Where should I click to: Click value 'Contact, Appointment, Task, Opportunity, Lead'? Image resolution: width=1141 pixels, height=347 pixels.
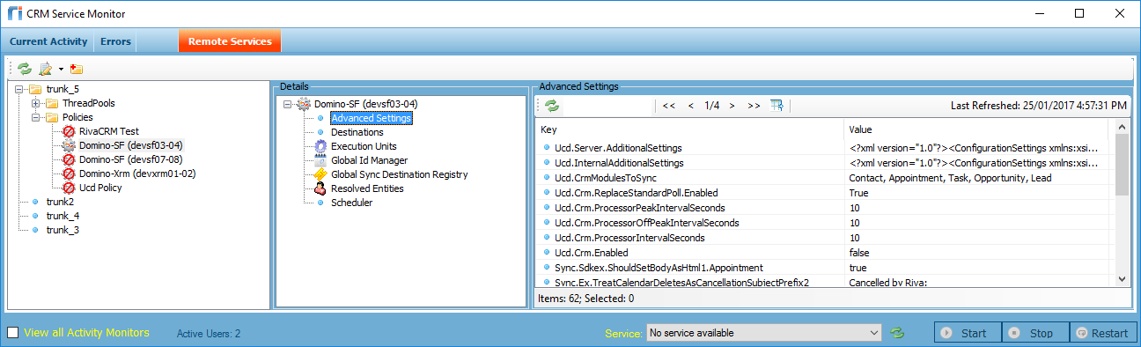coord(950,178)
